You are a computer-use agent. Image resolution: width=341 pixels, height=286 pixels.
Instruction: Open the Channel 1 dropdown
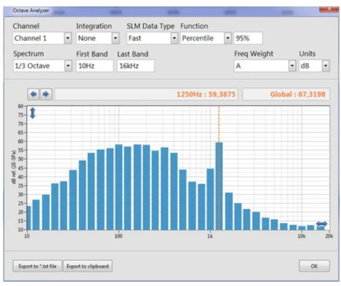click(68, 38)
